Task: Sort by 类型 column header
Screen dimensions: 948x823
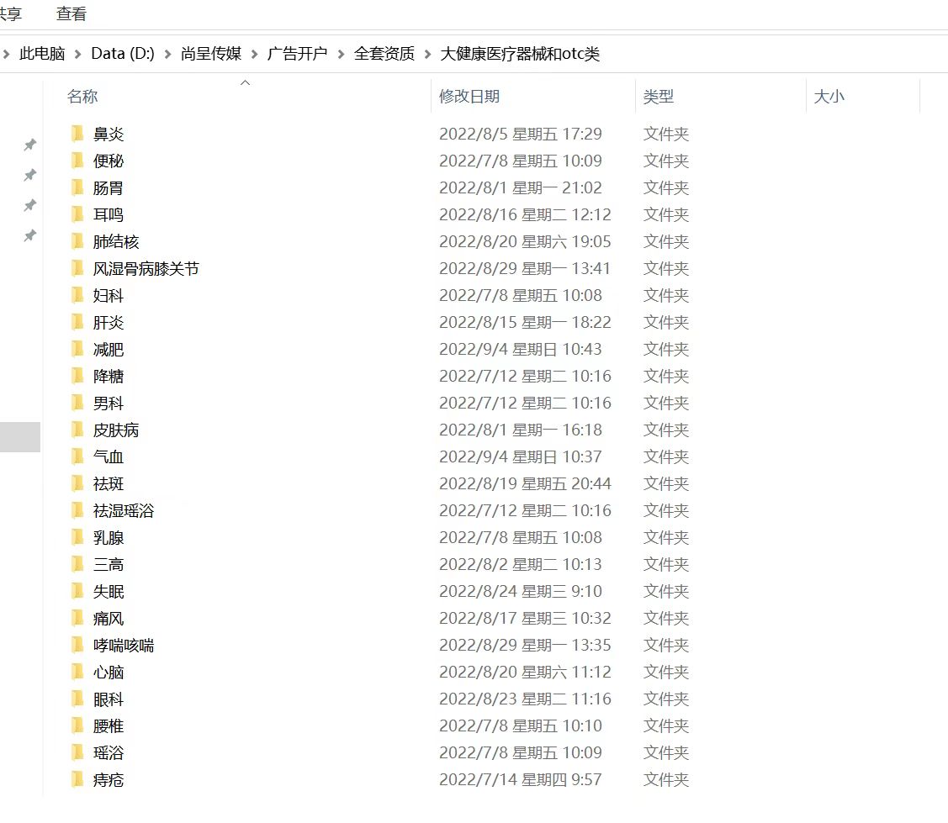Action: (659, 97)
